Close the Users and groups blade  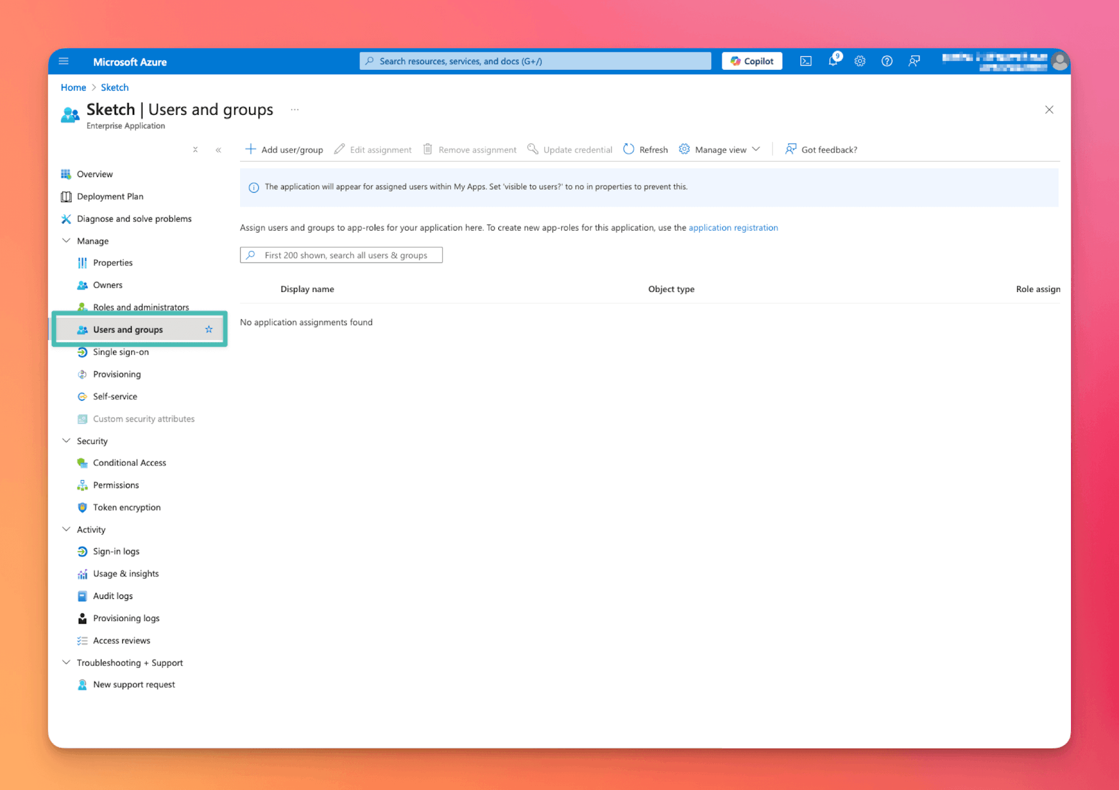1049,110
